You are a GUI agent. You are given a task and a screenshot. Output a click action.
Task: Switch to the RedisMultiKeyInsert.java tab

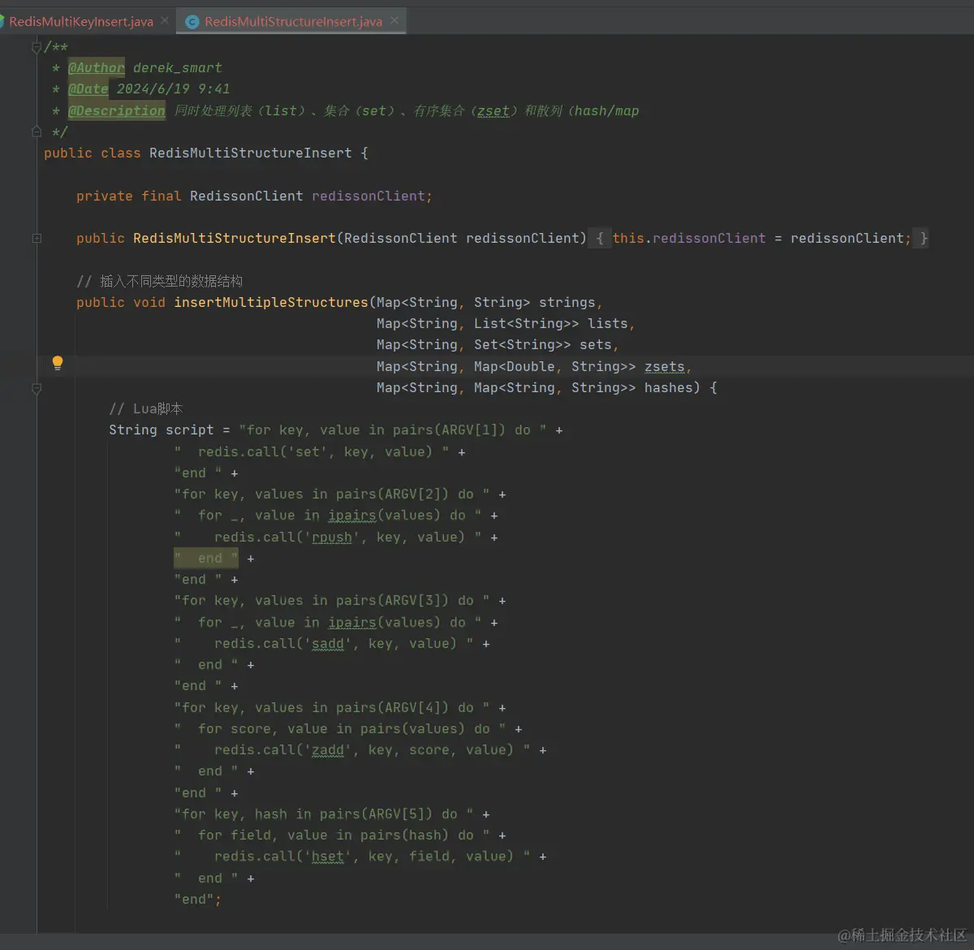point(81,22)
